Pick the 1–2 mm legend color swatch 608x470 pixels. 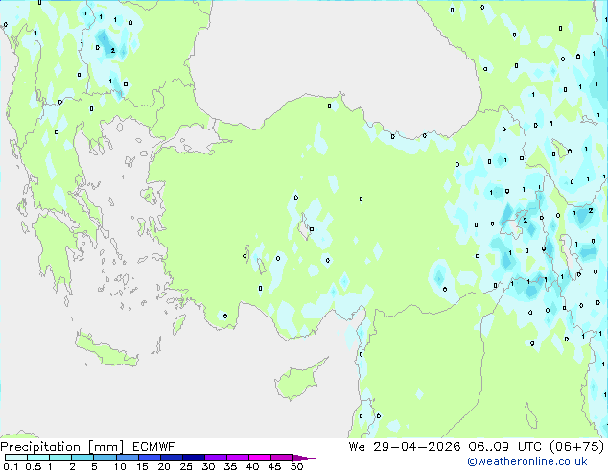[60, 458]
